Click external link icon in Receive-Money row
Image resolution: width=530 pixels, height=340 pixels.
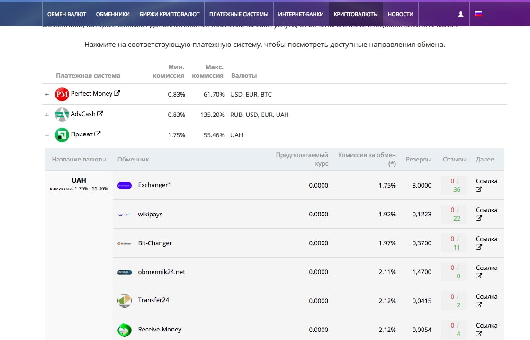click(479, 333)
